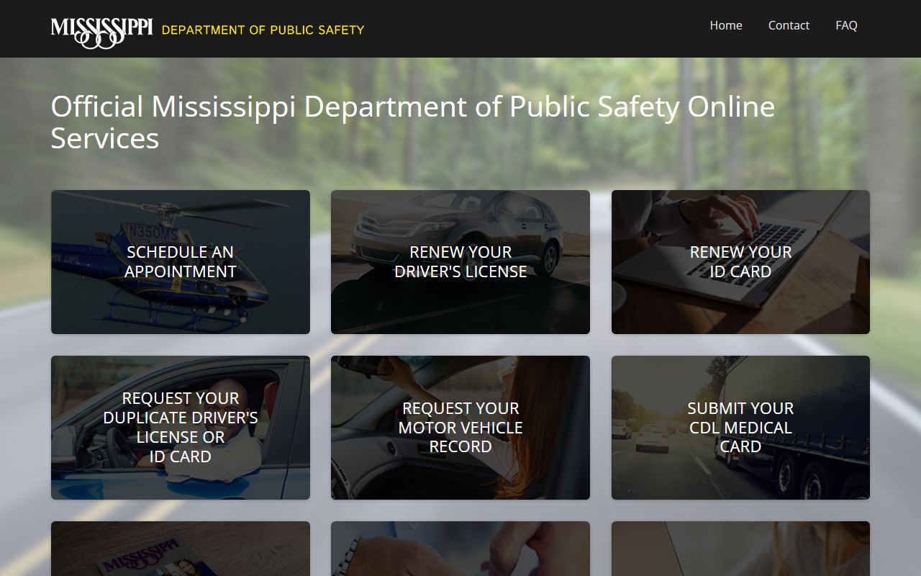
Task: Open the FAQ page
Action: 846,25
